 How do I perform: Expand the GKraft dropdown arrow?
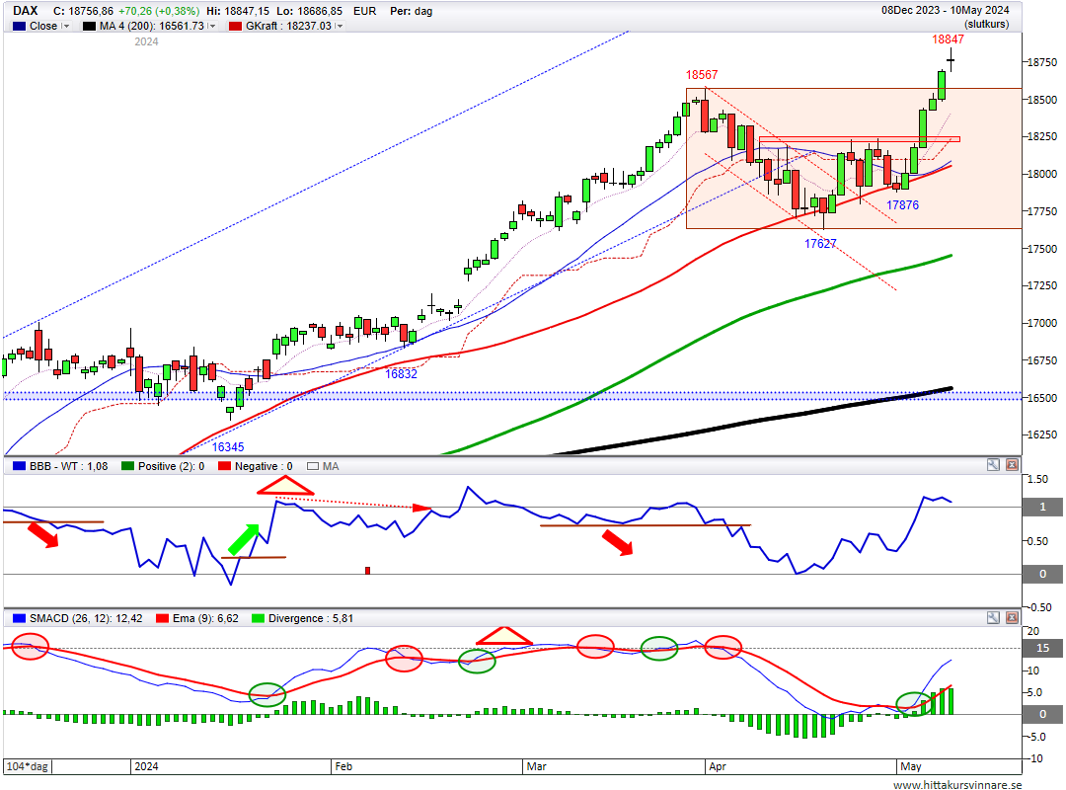click(340, 26)
